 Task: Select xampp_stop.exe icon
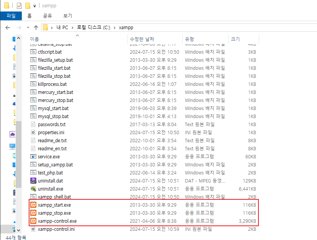point(33,213)
